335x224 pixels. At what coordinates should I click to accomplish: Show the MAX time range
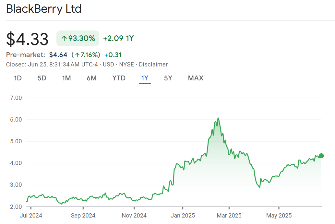pyautogui.click(x=196, y=78)
